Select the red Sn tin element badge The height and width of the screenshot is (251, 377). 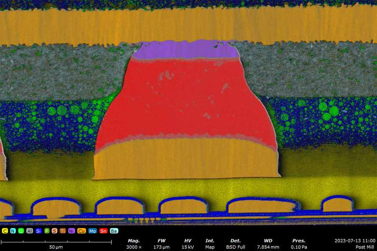tap(103, 231)
